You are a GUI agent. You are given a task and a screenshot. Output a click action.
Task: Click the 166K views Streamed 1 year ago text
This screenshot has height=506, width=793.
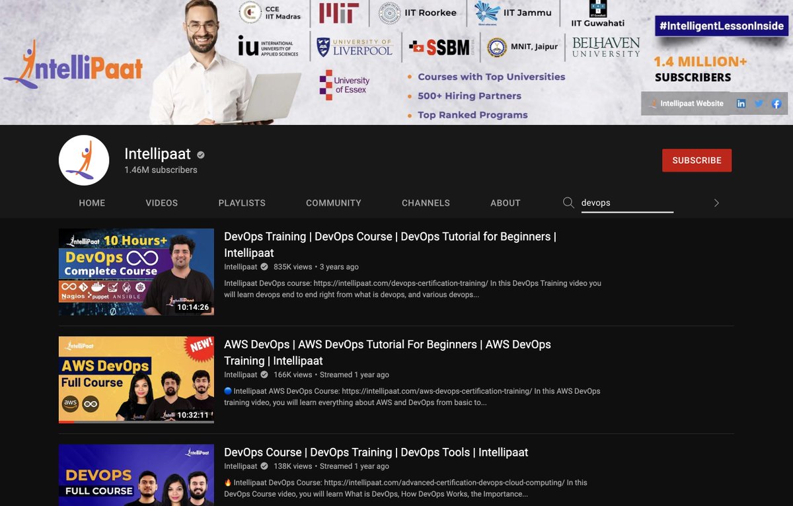point(331,375)
